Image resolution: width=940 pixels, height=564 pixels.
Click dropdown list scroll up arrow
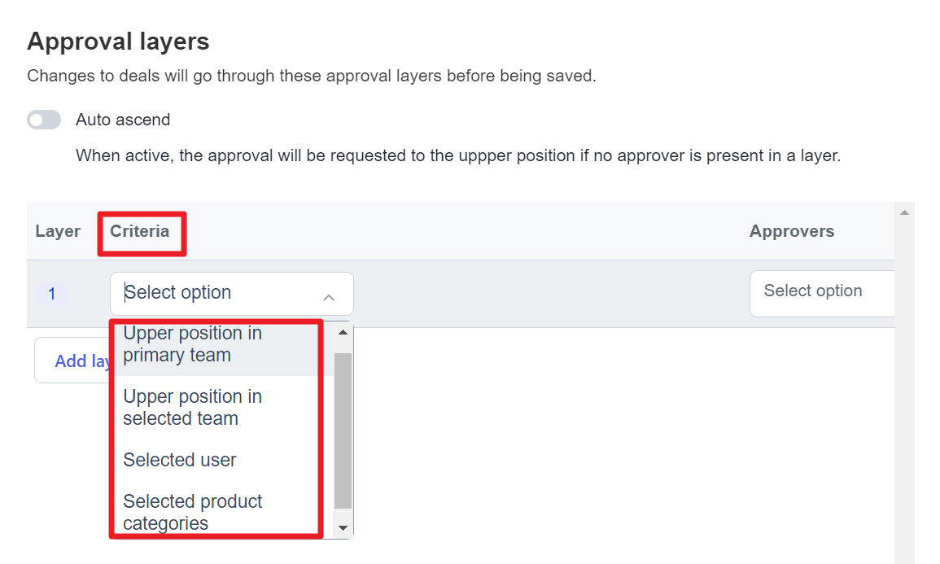tap(343, 332)
